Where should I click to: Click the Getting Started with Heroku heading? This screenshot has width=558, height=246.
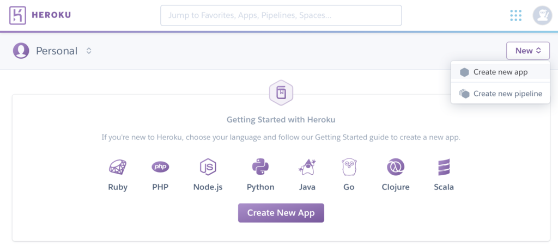281,119
